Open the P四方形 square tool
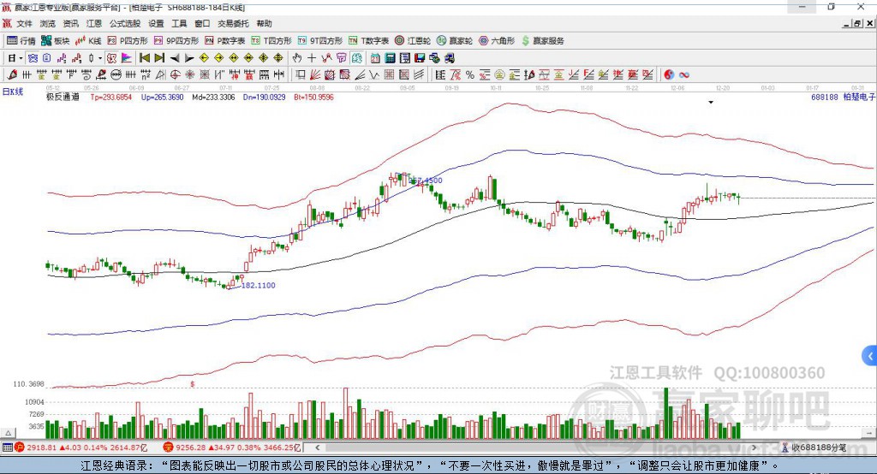The image size is (877, 474). [128, 41]
